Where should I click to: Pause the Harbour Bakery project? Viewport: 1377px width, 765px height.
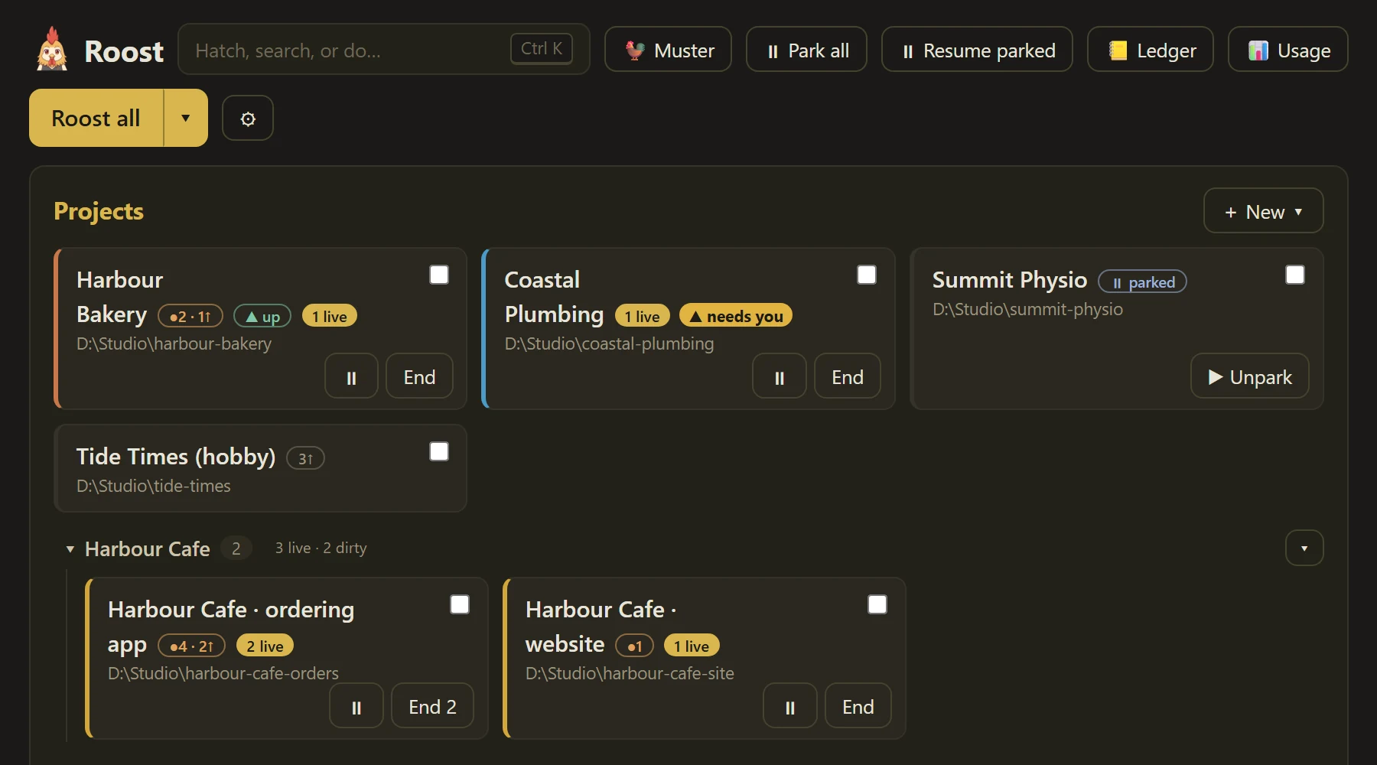pyautogui.click(x=352, y=376)
